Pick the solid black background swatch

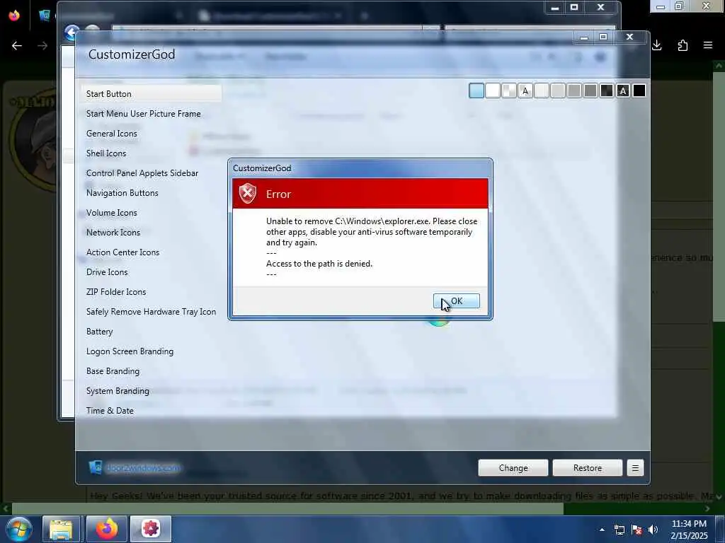(639, 91)
